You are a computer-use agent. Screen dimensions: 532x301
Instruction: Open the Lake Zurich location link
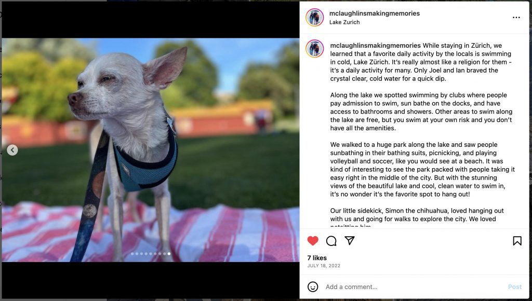tap(344, 22)
